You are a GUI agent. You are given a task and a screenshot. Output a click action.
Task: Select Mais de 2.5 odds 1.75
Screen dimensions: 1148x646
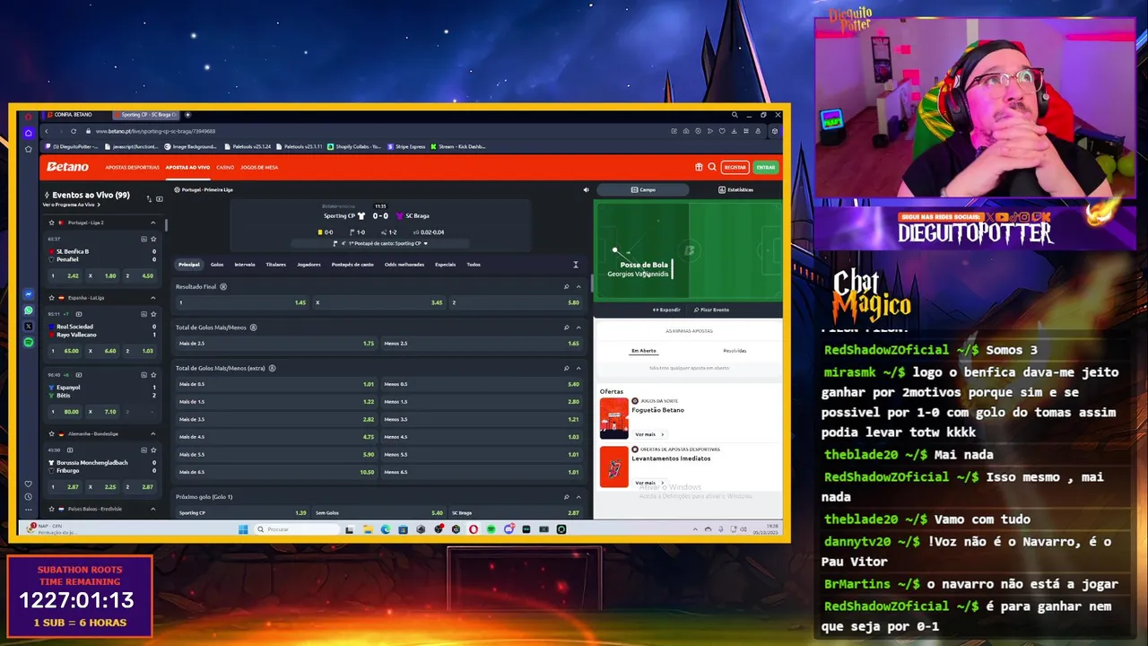(276, 344)
